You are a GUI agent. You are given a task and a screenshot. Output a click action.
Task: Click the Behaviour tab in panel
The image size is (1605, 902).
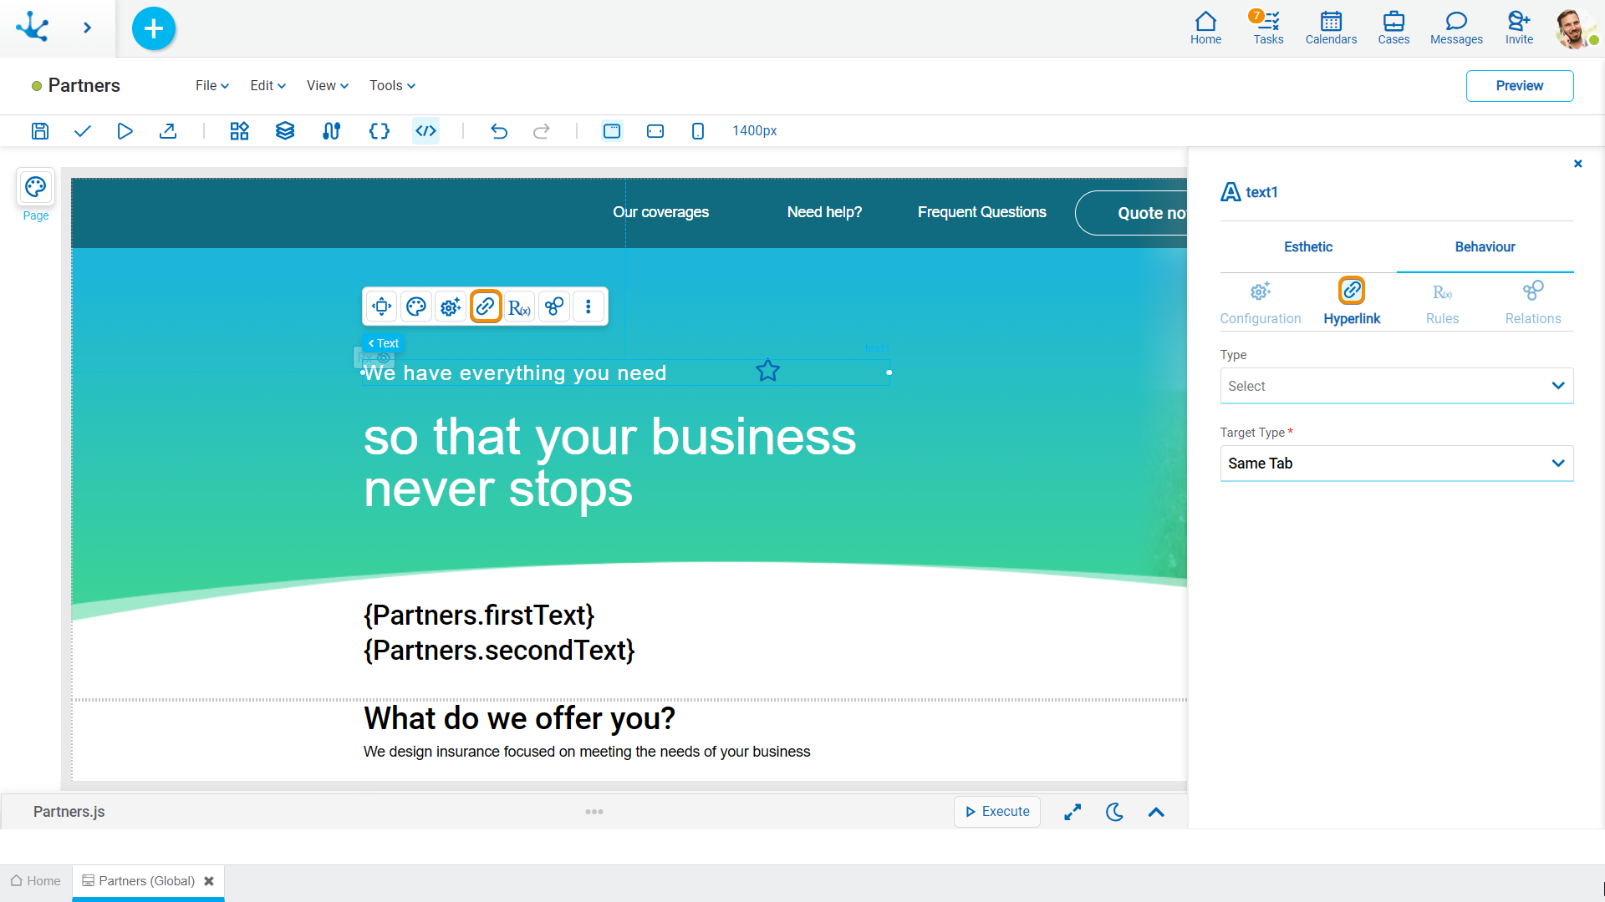click(x=1485, y=246)
